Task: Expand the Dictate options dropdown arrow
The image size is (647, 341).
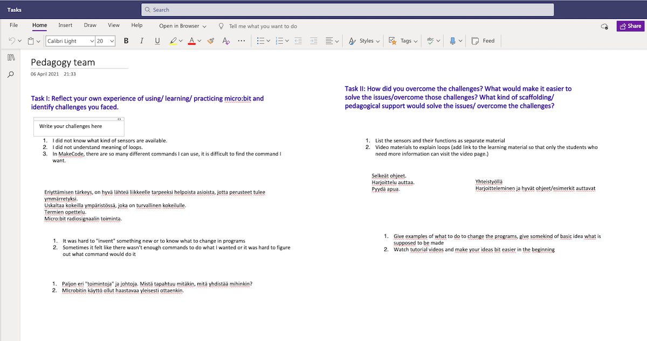Action: point(460,41)
